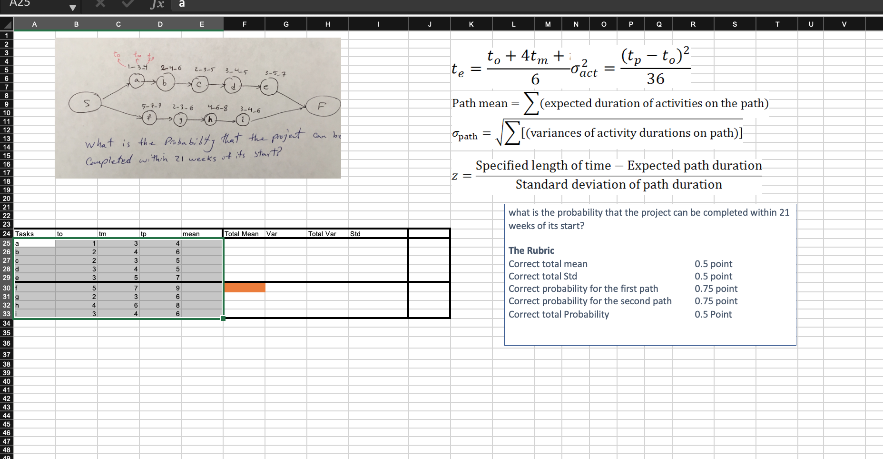This screenshot has height=459, width=883.
Task: Select row 24 header
Action: pos(7,234)
